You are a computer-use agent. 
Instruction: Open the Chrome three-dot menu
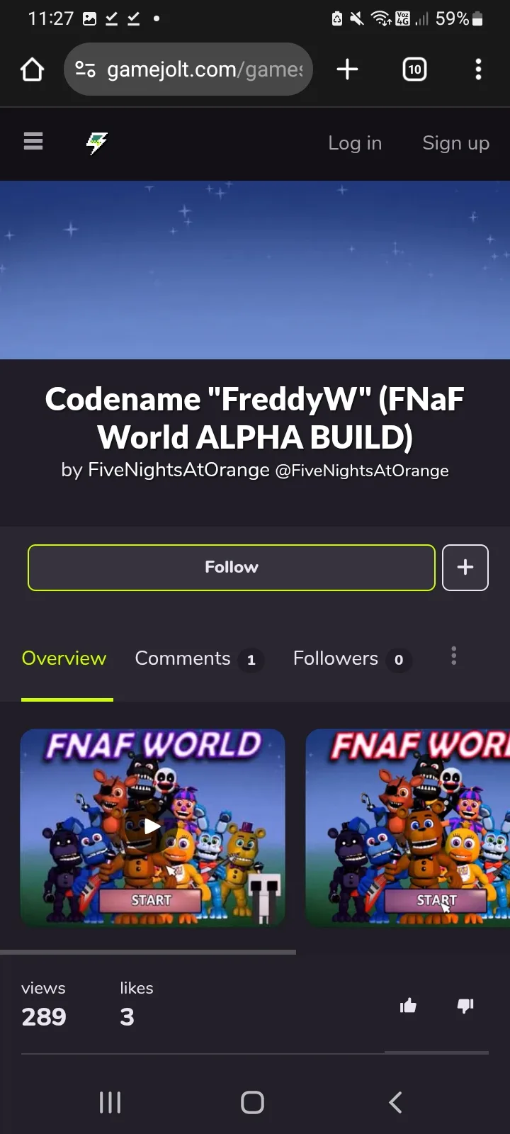pos(478,69)
